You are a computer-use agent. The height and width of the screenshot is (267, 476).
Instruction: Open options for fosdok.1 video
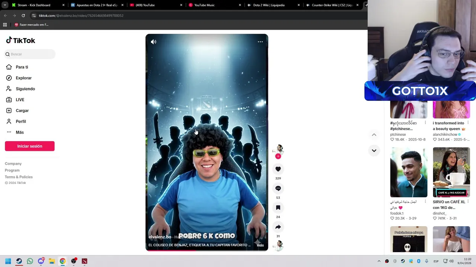click(x=425, y=202)
